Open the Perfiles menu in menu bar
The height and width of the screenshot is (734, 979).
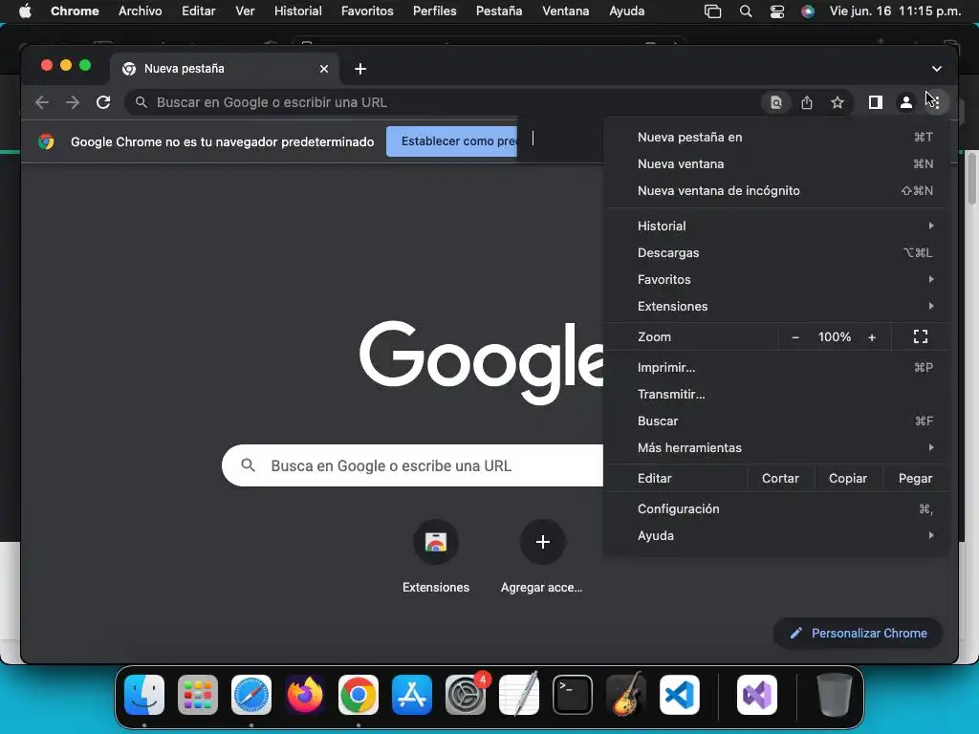(435, 11)
